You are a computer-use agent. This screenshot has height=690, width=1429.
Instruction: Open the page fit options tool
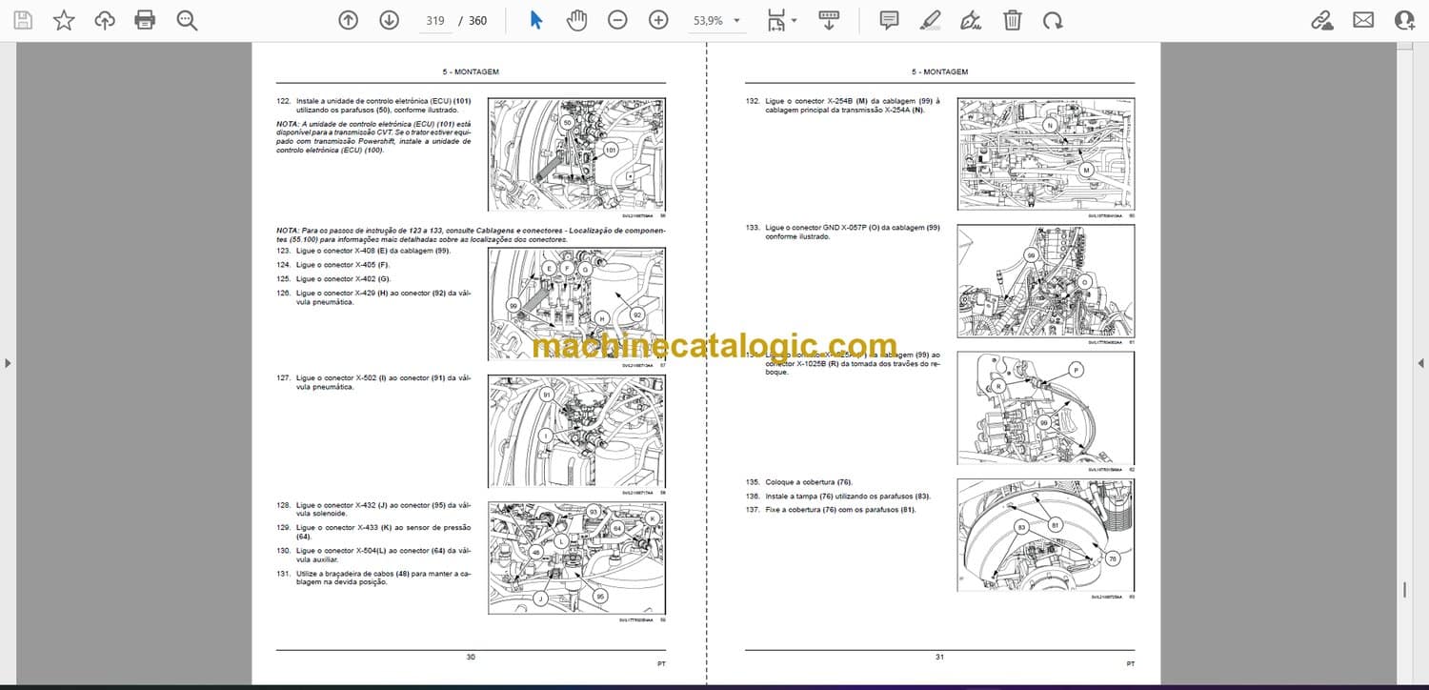tap(776, 20)
